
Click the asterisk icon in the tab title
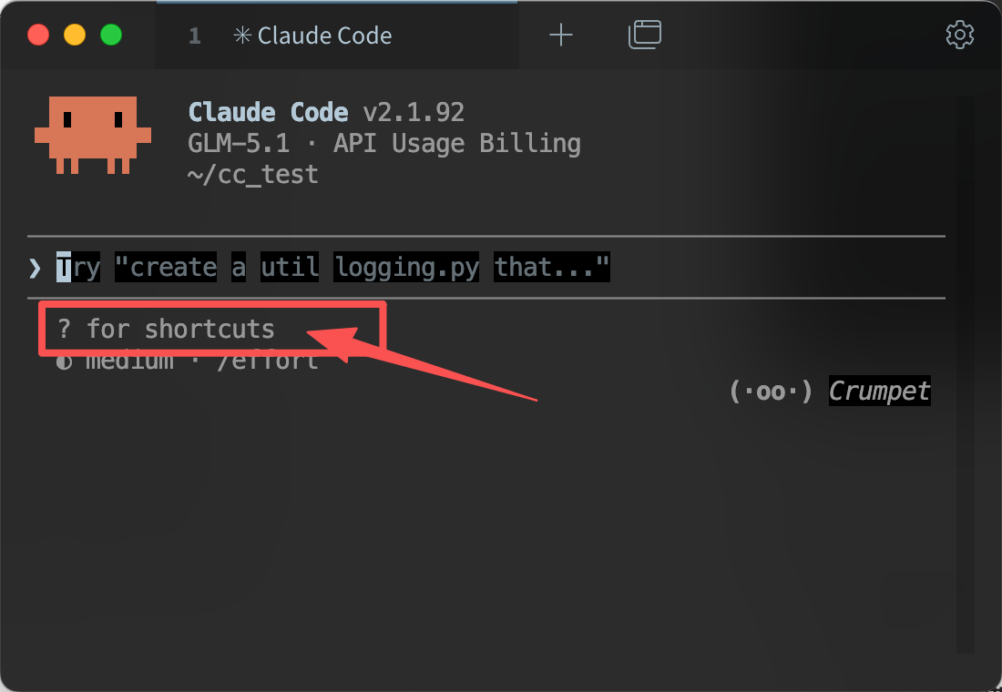coord(242,36)
